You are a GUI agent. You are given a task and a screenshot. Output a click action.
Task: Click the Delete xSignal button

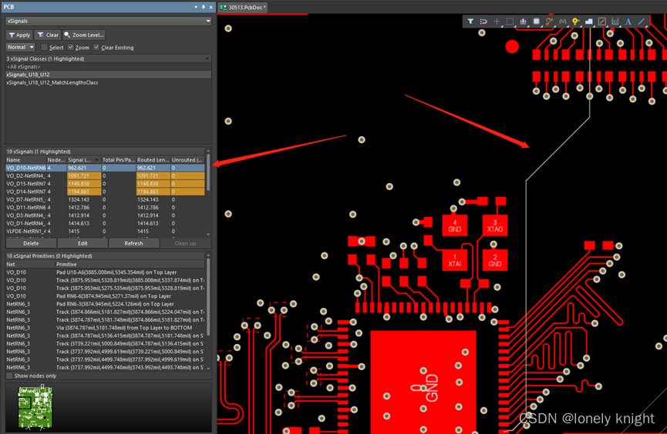point(31,243)
